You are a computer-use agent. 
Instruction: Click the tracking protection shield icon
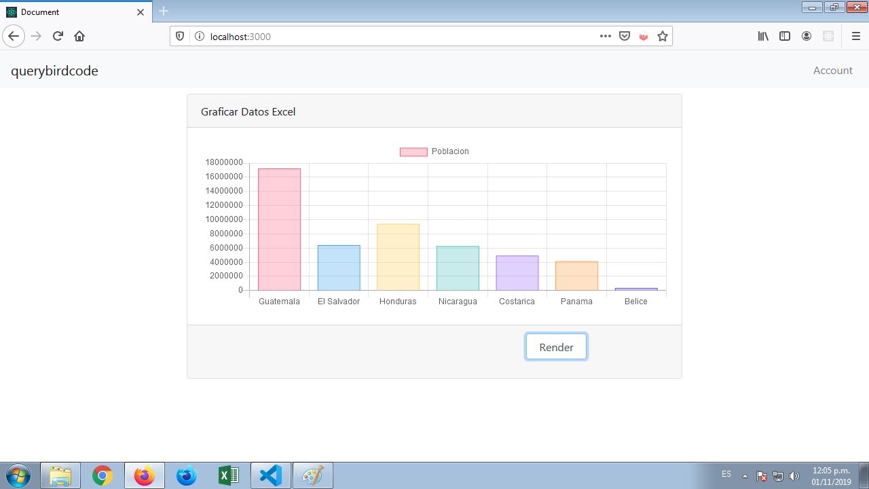point(180,36)
